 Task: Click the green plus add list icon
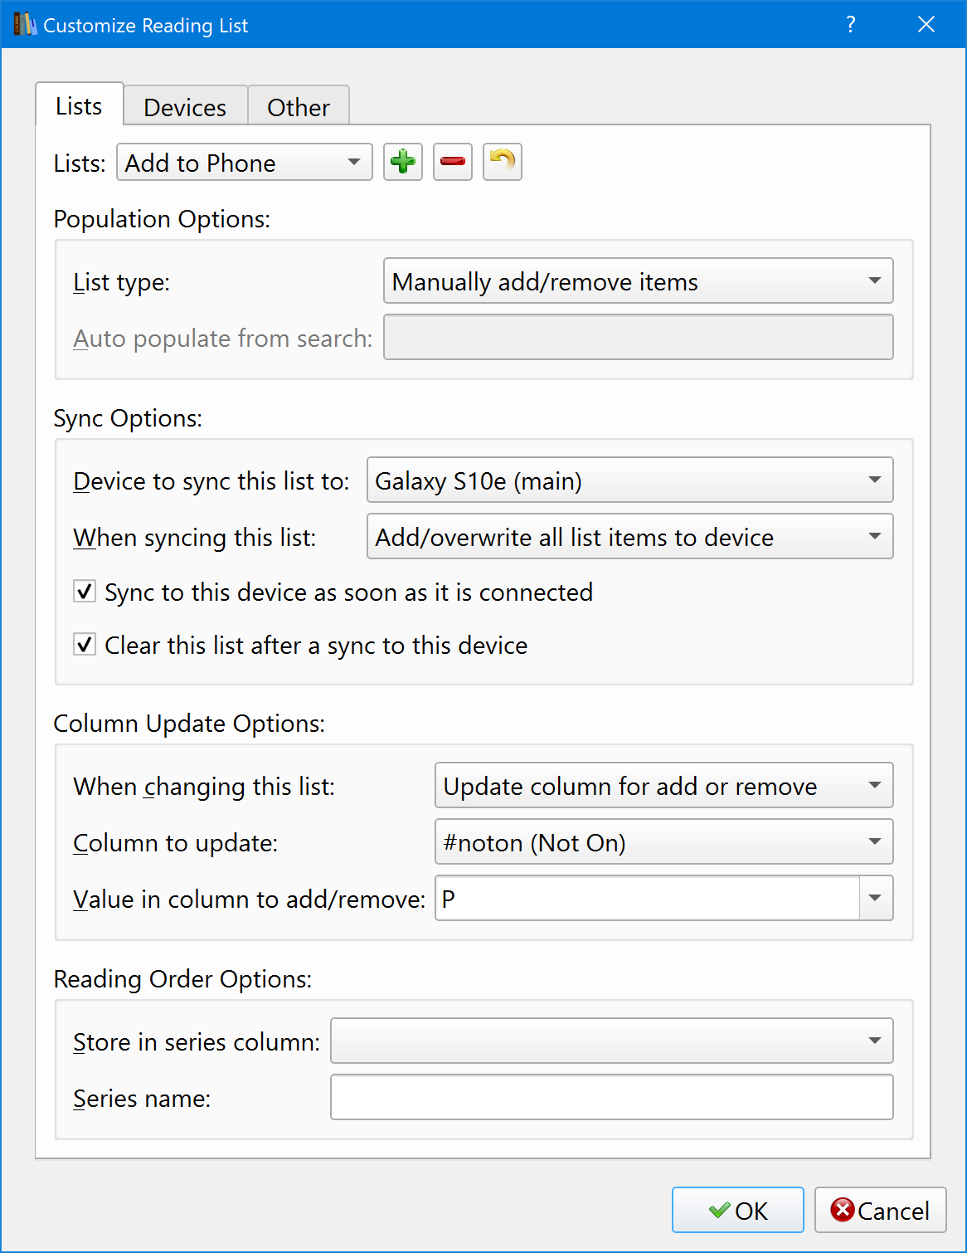(x=403, y=162)
